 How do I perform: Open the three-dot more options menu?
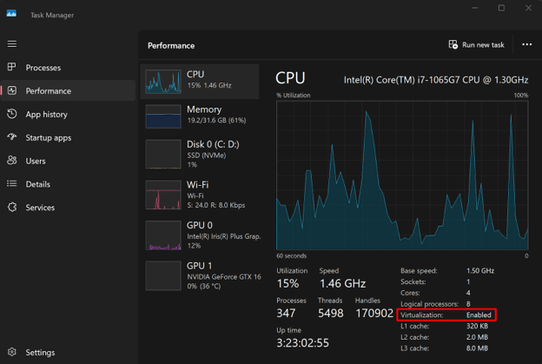coord(526,45)
